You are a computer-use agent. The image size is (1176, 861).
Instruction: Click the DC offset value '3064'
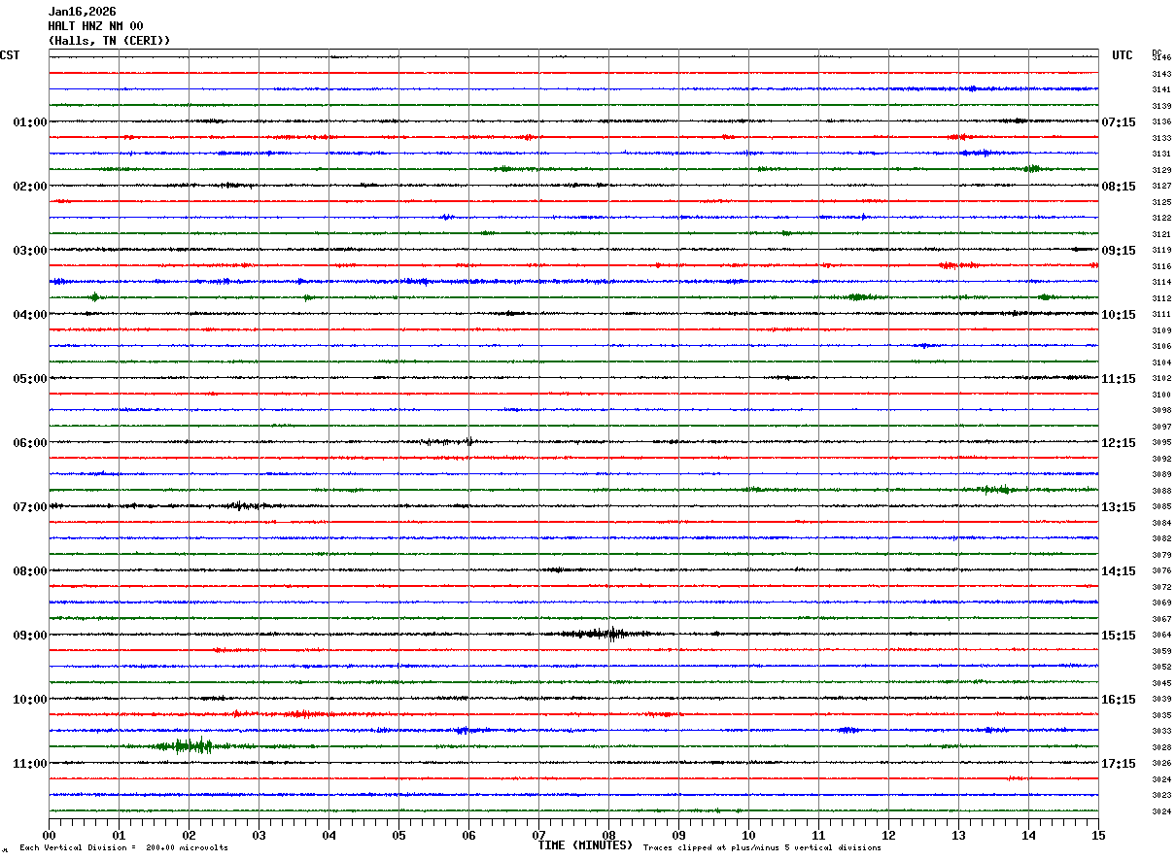[1161, 636]
